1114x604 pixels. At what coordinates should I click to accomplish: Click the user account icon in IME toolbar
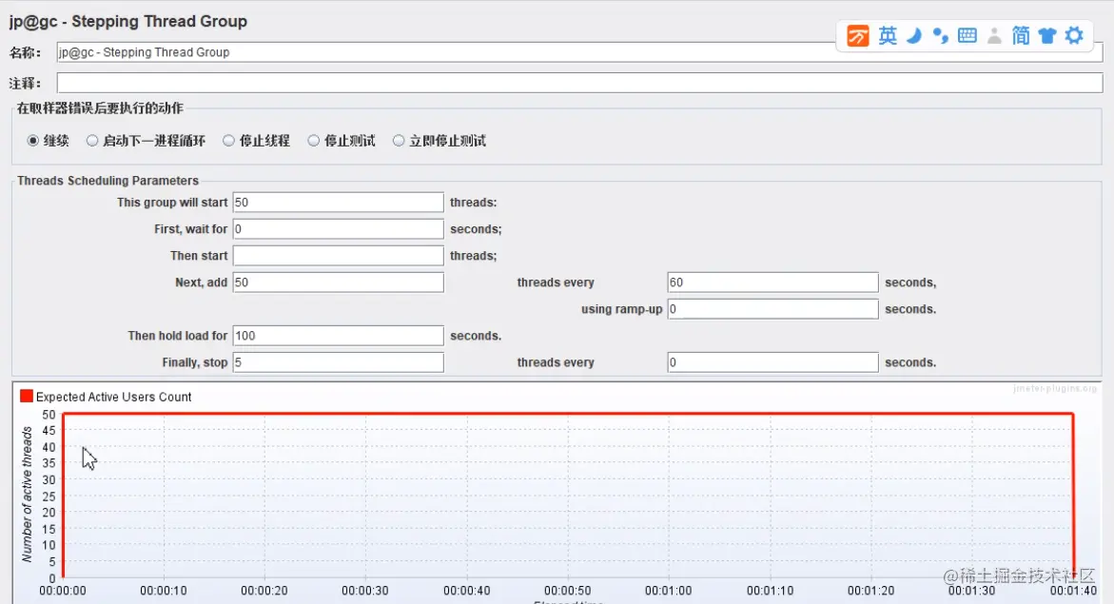[995, 35]
